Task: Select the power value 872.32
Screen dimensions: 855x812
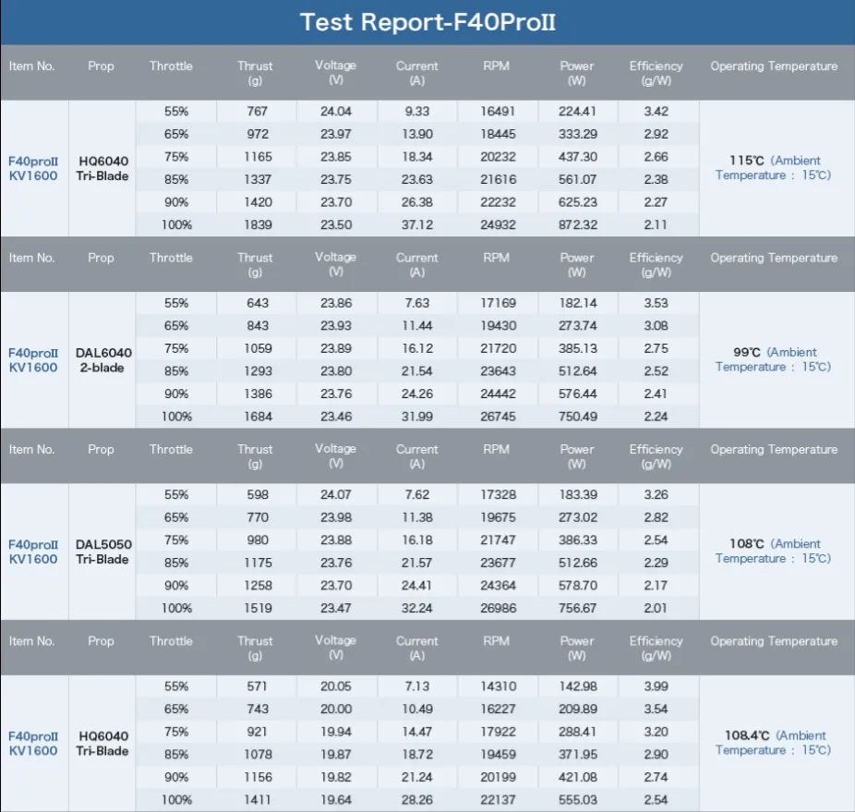Action: tap(577, 224)
